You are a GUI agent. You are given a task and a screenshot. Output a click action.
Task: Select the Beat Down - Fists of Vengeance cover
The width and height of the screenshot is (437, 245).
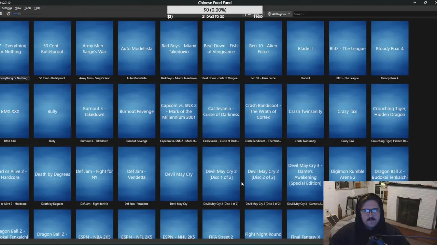[221, 48]
